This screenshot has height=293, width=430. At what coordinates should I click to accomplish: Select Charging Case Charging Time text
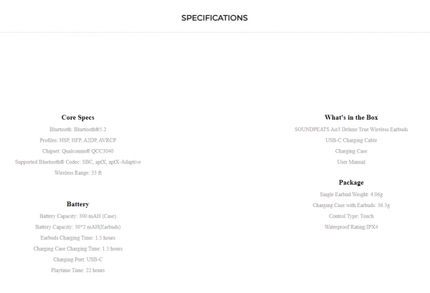point(78,249)
